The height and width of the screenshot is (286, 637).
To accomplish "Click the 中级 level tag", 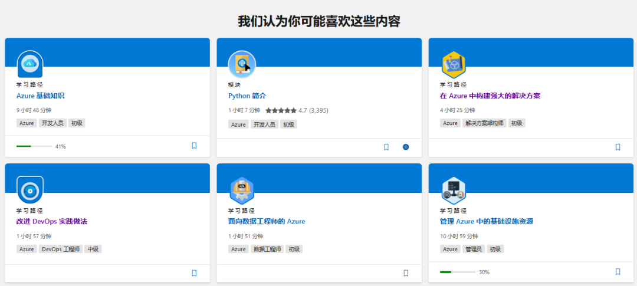I will tap(93, 249).
